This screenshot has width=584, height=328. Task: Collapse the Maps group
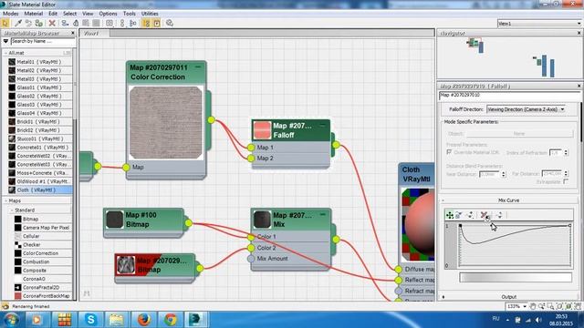tap(5, 200)
